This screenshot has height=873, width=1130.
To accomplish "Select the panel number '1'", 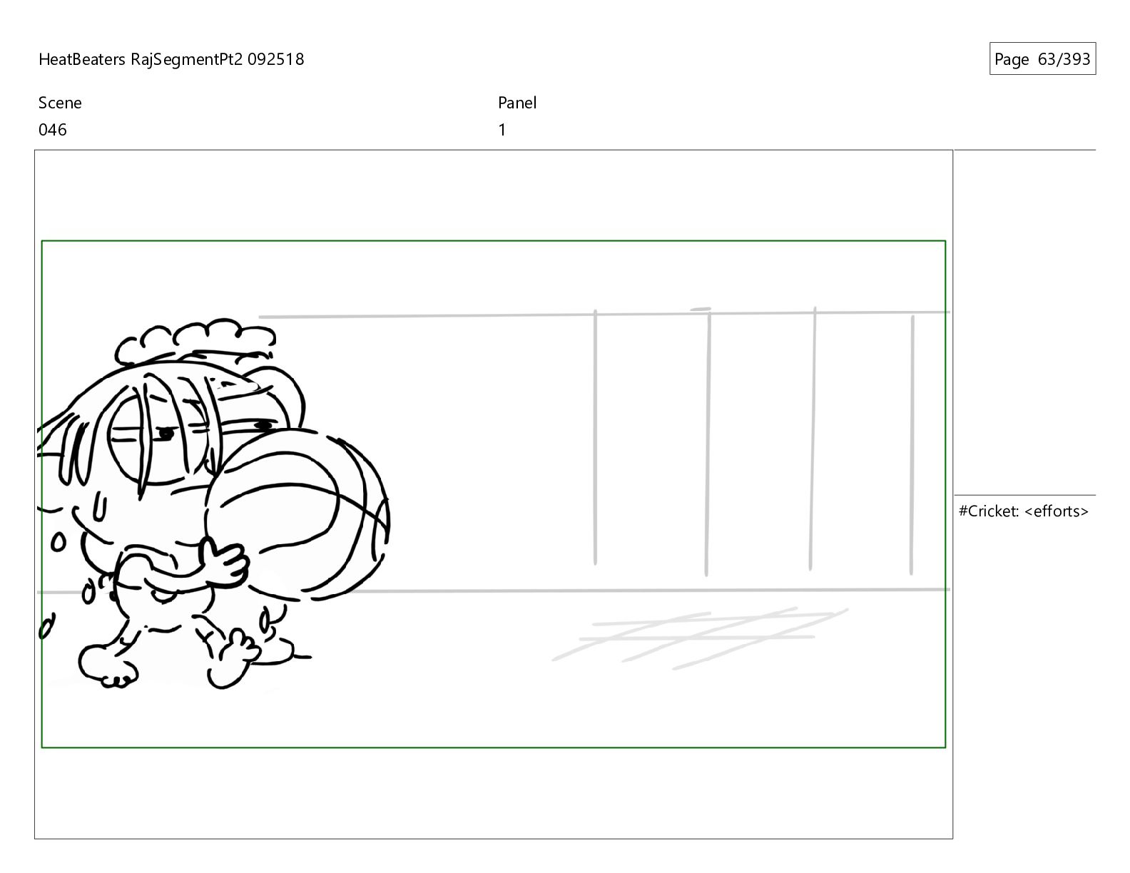I will click(502, 130).
